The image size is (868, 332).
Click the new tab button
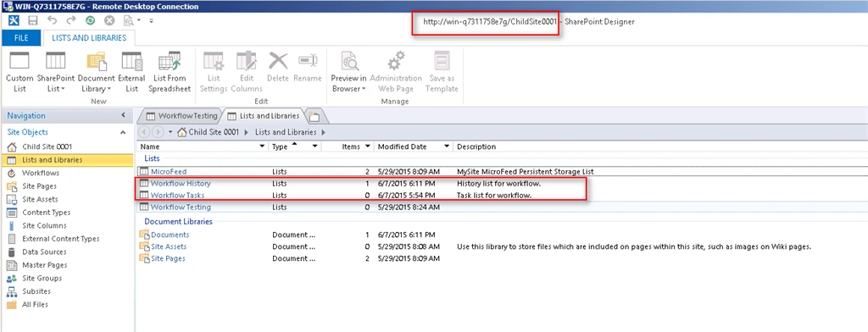314,117
